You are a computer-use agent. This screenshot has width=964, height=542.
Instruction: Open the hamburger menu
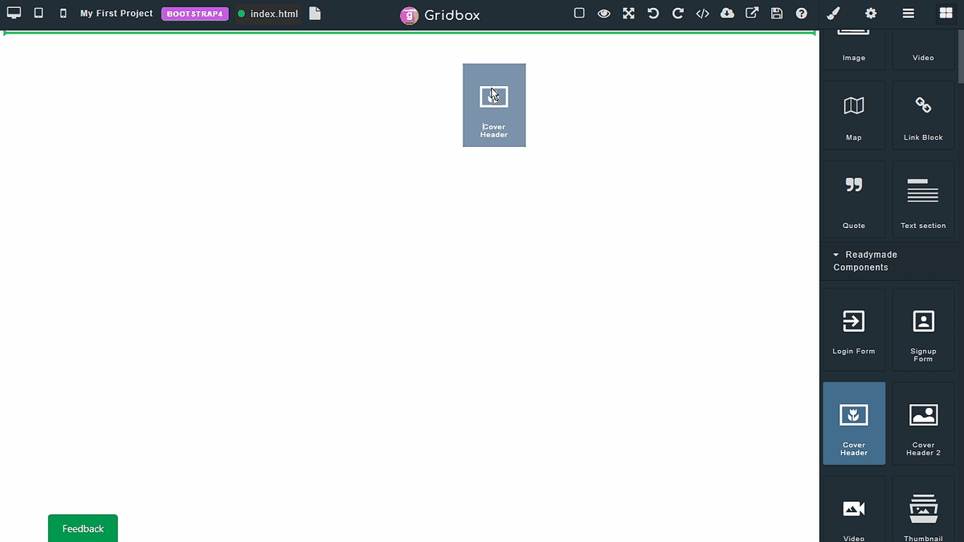click(x=908, y=13)
